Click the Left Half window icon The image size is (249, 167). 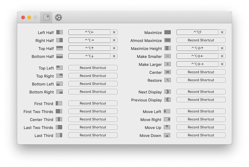point(59,32)
